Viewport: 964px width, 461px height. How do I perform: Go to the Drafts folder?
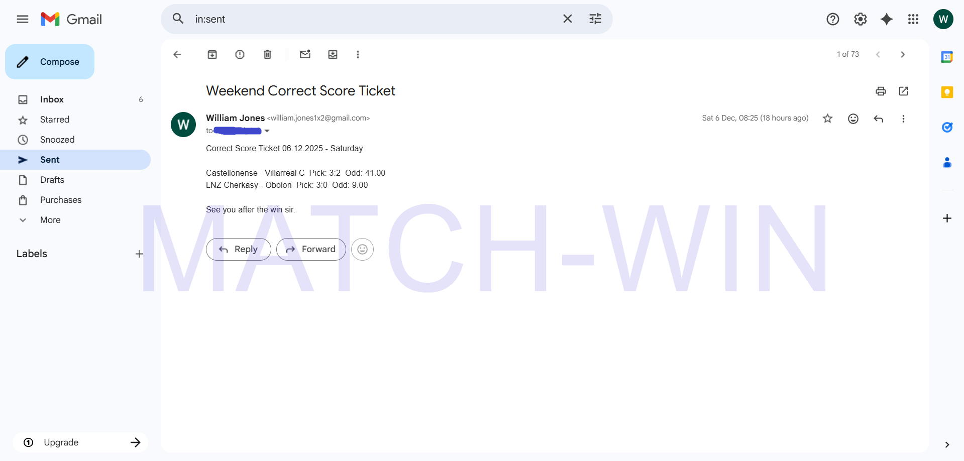click(x=52, y=180)
